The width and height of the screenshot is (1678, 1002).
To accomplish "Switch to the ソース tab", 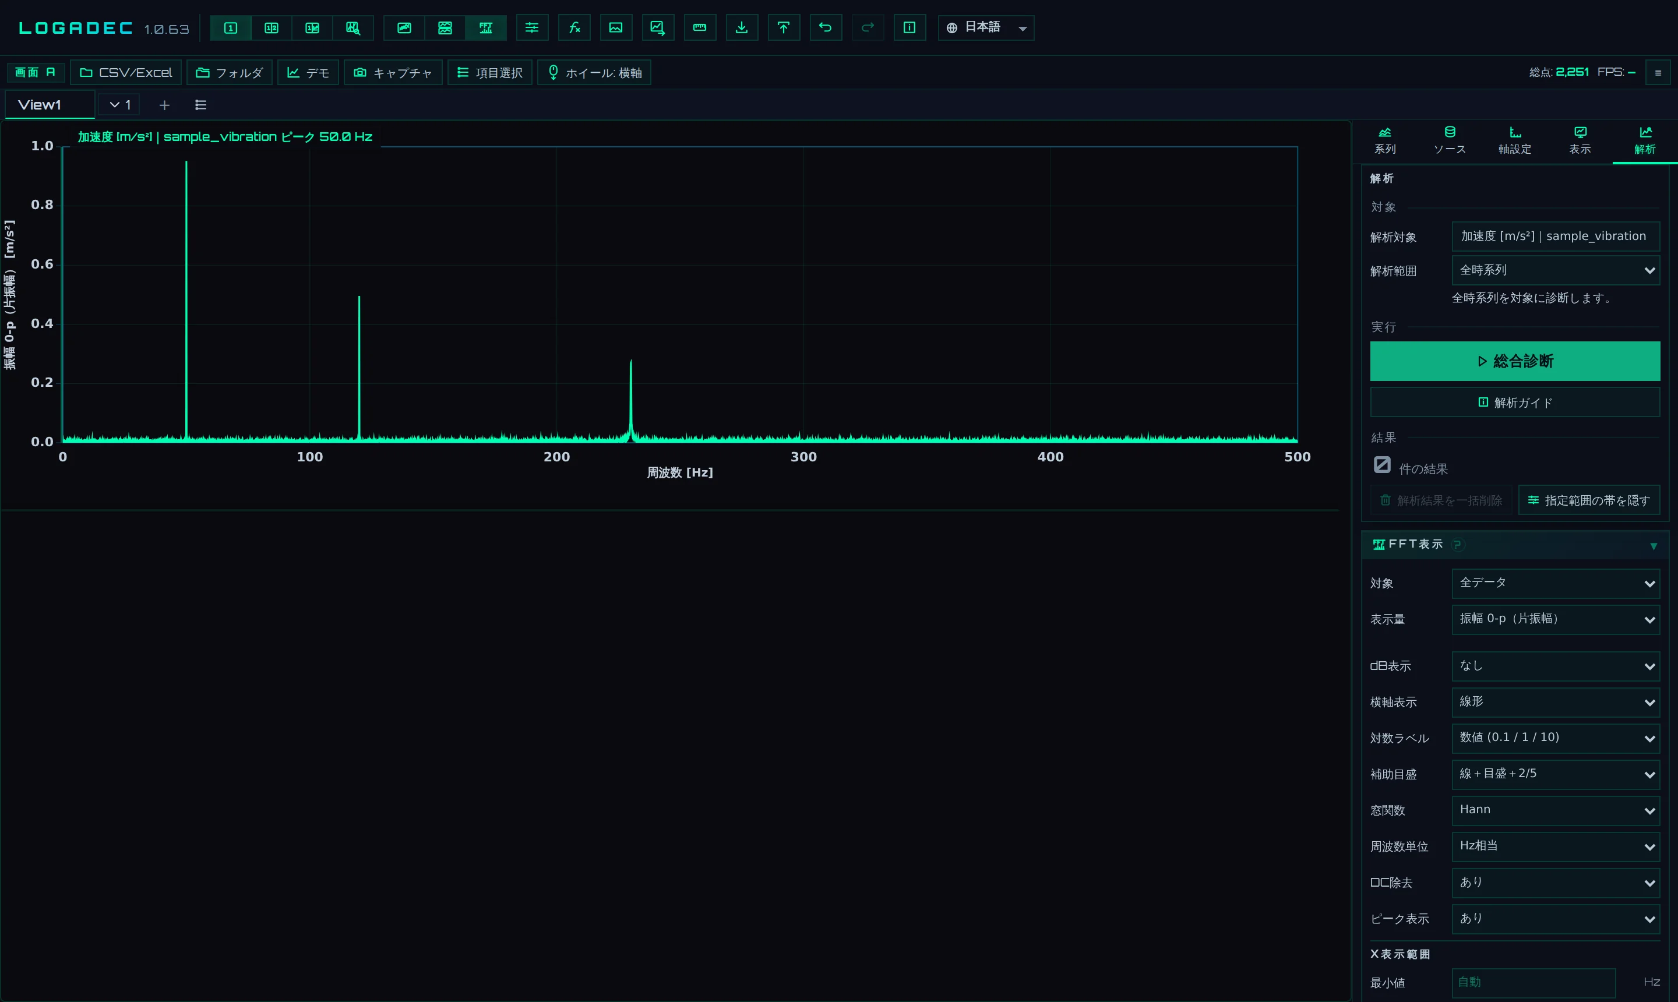I will 1450,140.
